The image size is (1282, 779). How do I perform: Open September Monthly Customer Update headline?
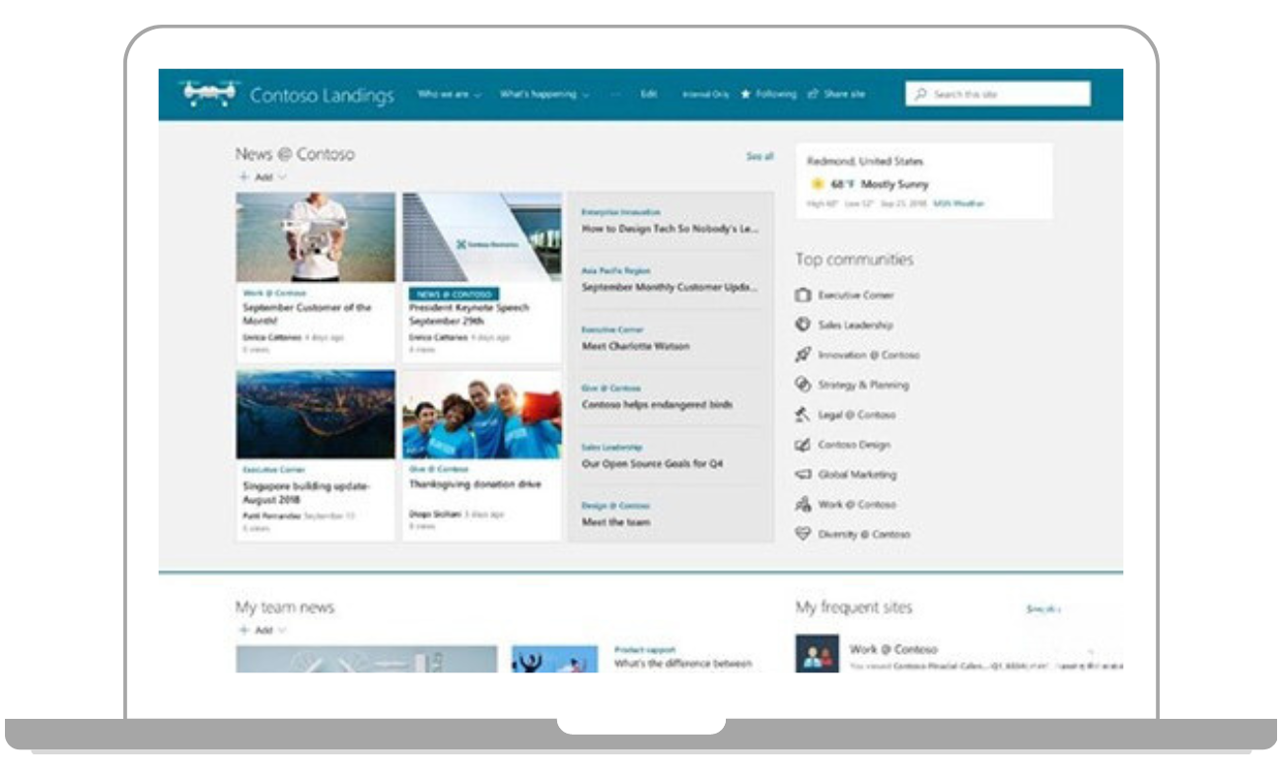point(671,287)
